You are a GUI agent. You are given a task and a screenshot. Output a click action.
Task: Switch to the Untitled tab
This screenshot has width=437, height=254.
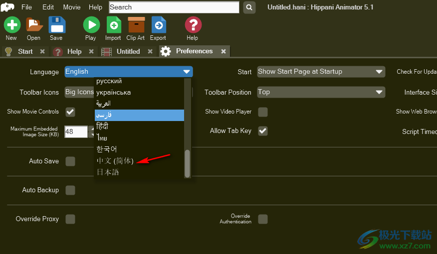(x=128, y=51)
